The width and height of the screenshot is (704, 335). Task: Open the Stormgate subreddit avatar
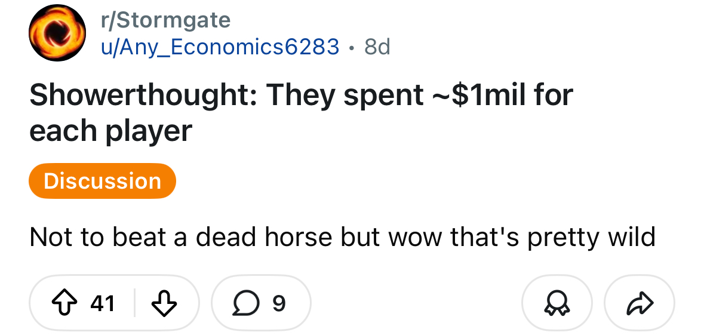[57, 33]
